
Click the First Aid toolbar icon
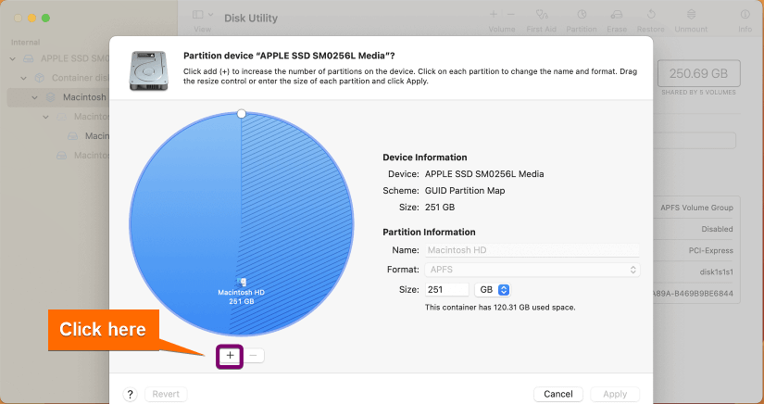(x=542, y=15)
